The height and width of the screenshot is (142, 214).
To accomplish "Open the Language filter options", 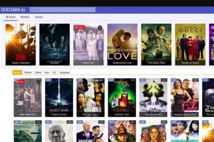I will 64,72.
